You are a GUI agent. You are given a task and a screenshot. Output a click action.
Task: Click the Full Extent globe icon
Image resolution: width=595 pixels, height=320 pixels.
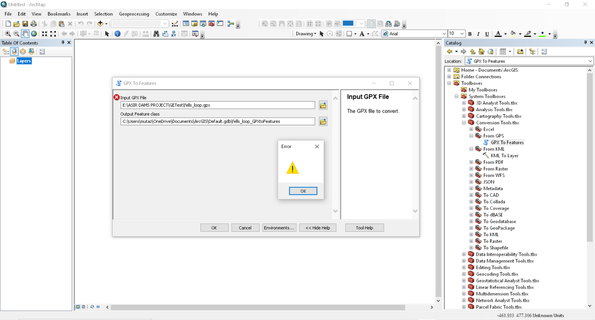(34, 34)
